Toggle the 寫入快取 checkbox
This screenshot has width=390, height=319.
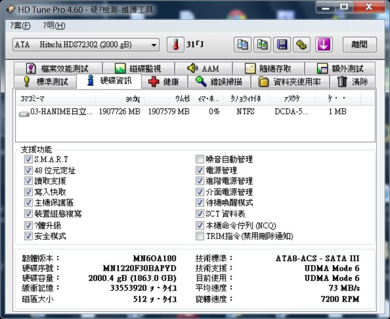click(x=28, y=192)
